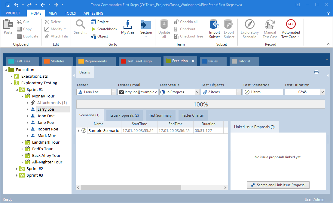
Task: Expand the Sprint #2 tree node
Action: (17, 169)
